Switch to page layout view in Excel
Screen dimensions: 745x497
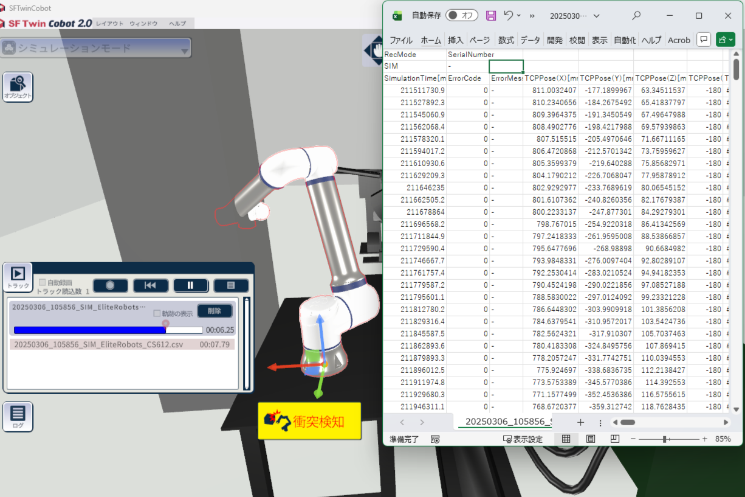click(590, 439)
